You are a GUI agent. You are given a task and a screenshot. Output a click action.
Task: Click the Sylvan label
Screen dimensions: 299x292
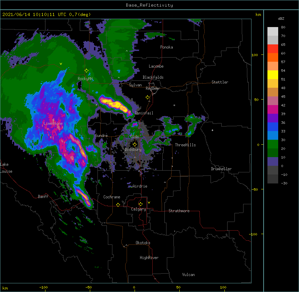[x=135, y=85]
